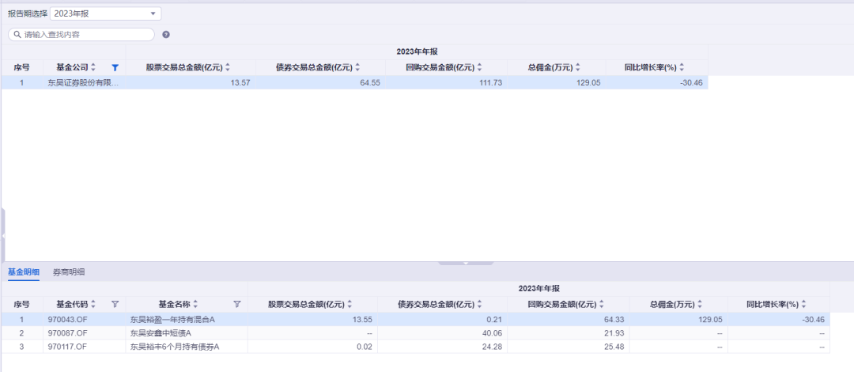Click the help question mark icon
854x372 pixels.
tap(166, 34)
